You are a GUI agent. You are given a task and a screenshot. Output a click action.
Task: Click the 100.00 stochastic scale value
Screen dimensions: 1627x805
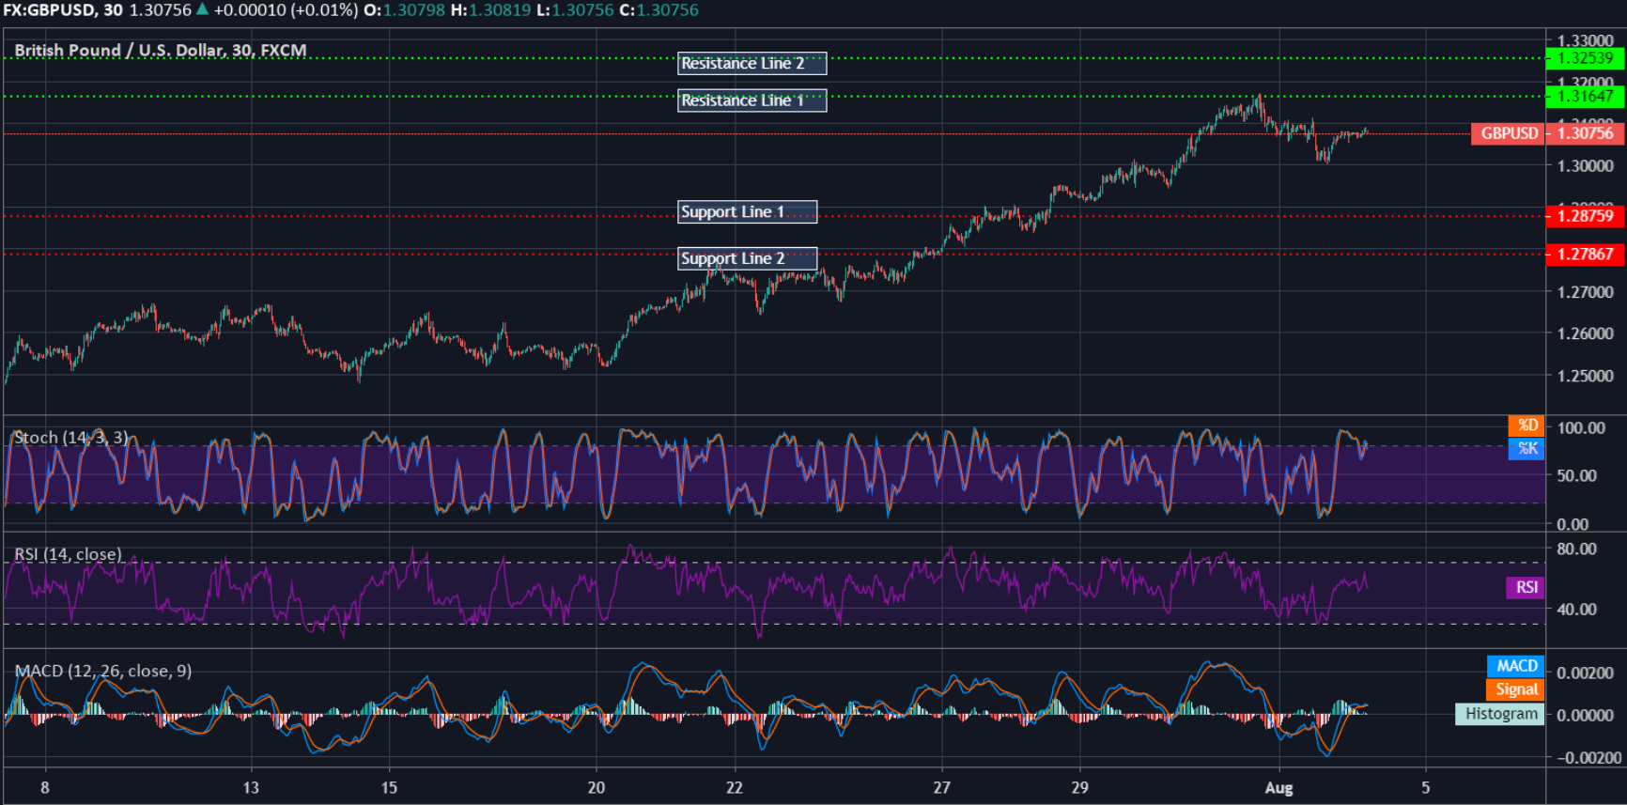pos(1581,428)
